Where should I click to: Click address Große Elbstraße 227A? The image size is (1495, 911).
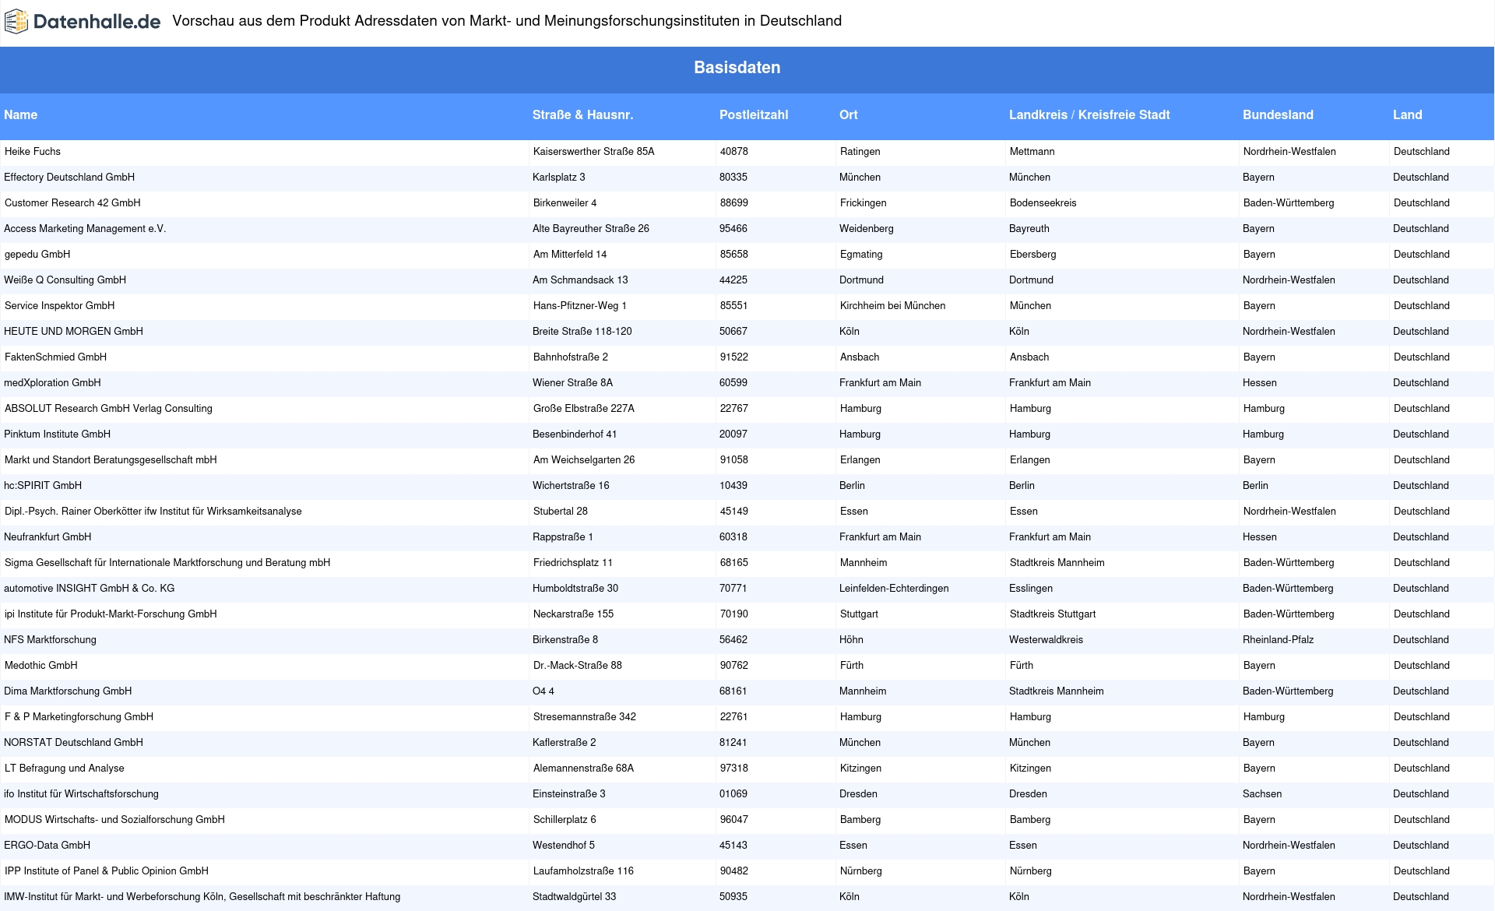(x=583, y=408)
